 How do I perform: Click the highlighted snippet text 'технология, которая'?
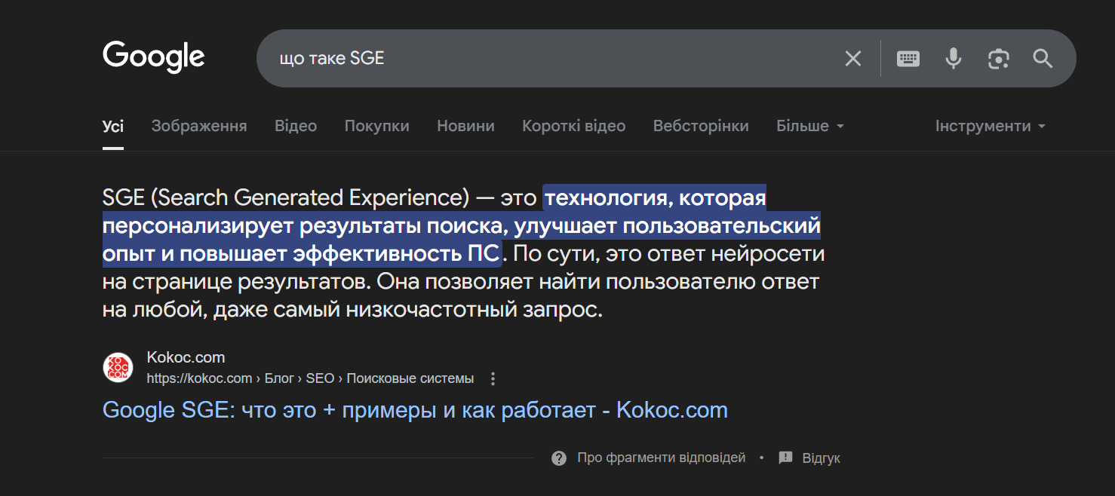click(x=655, y=198)
